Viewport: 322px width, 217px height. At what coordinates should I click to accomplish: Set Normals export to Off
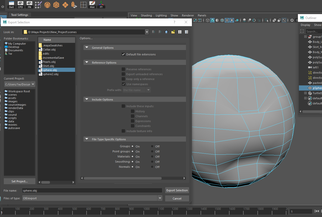click(152, 167)
